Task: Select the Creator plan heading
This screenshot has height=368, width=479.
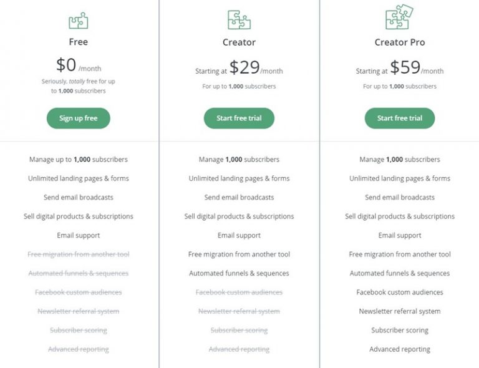Action: pos(239,42)
